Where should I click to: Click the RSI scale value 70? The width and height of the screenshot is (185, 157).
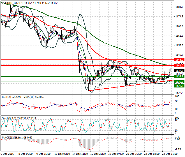[x=176, y=101]
